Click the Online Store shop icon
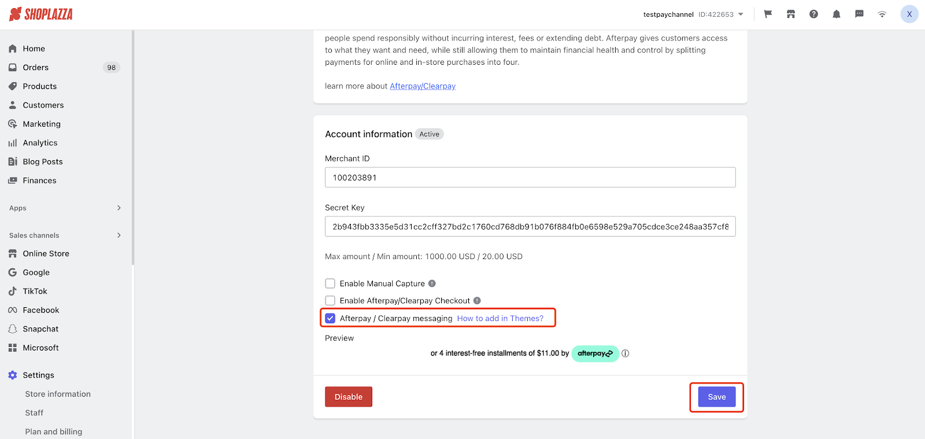 (x=13, y=253)
